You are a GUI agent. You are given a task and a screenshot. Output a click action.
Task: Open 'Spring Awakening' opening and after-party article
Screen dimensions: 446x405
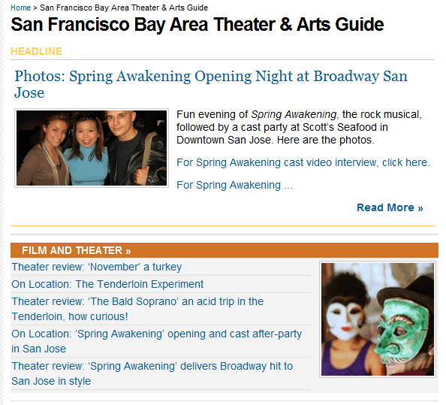(x=156, y=341)
